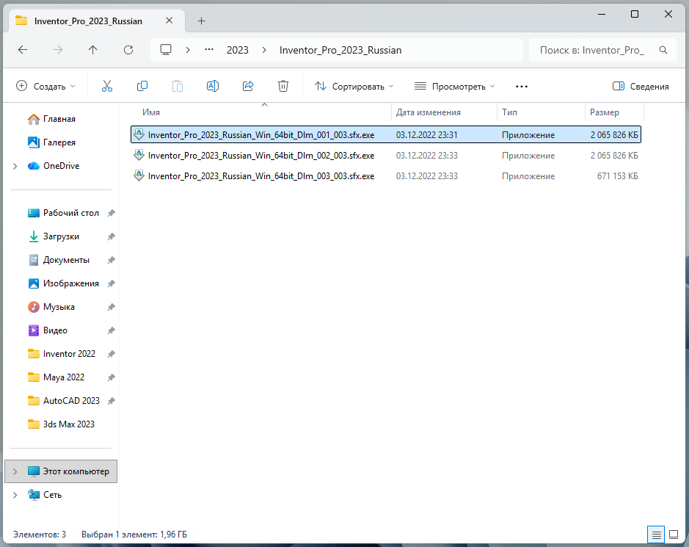Expand the OneDrive tree node
Viewport: 689px width, 547px height.
[x=15, y=166]
